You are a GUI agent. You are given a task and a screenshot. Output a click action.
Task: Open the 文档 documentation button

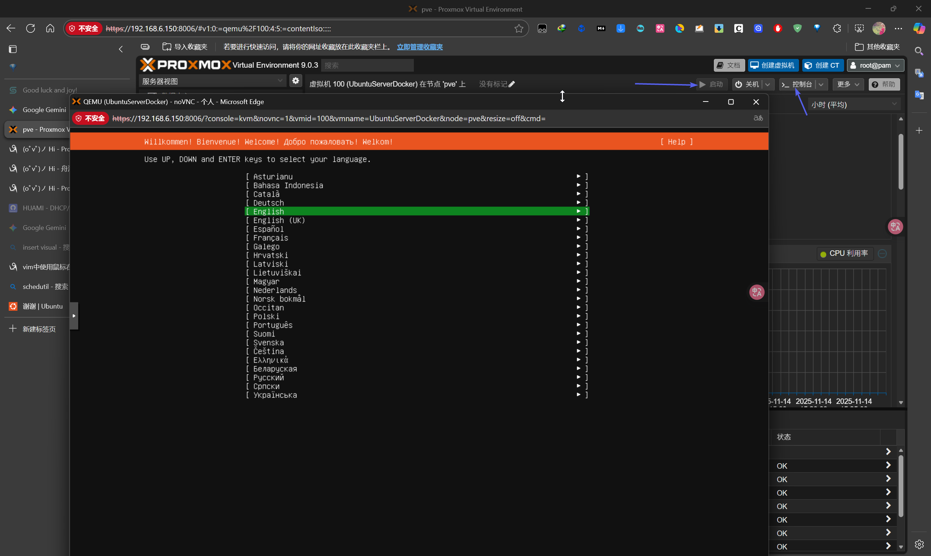click(x=728, y=65)
